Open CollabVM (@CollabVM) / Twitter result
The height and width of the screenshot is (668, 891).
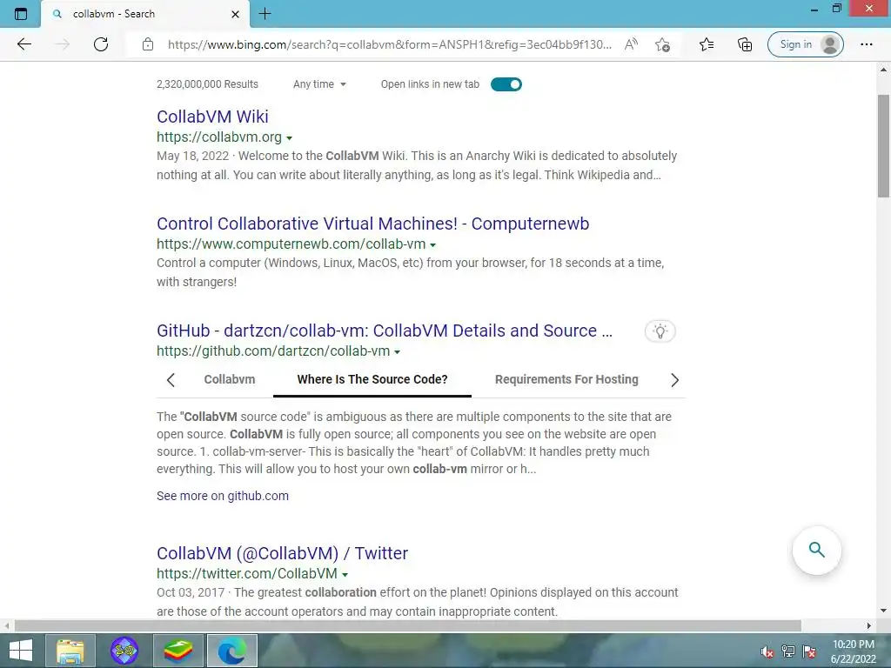click(283, 553)
